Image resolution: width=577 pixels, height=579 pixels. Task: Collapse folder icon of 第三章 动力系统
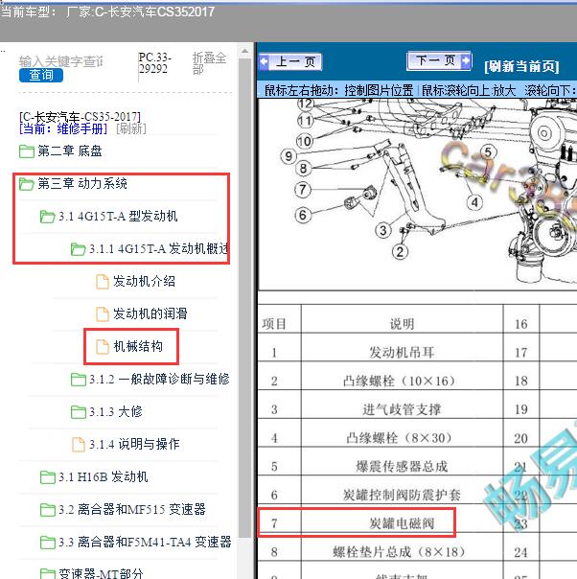pos(27,183)
